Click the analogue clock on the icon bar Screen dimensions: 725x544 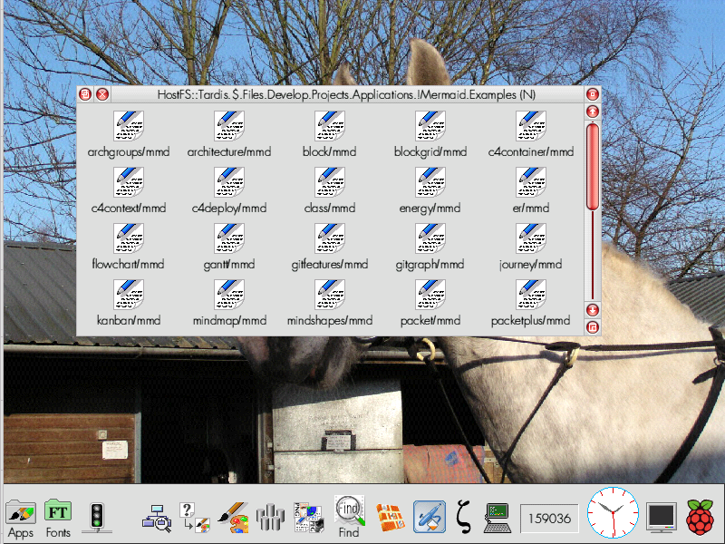click(614, 512)
